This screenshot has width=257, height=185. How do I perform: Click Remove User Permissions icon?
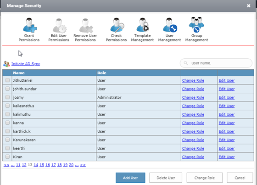tap(86, 26)
